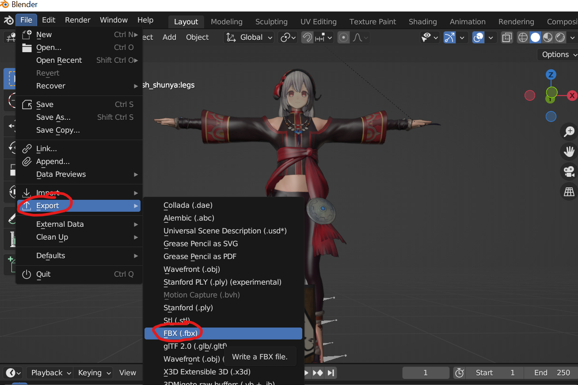Click the use preview range clock icon
The image size is (578, 385).
pos(460,373)
